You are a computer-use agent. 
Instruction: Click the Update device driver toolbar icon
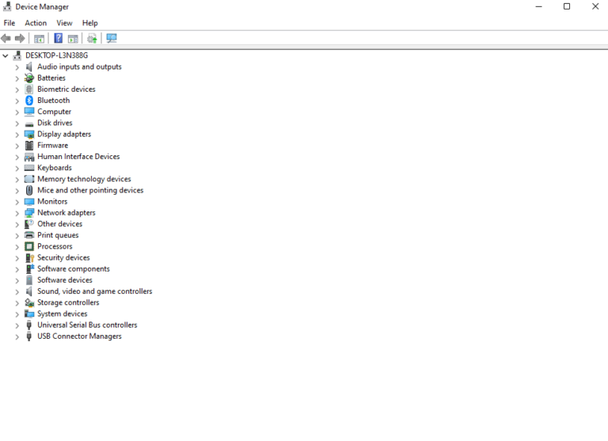[x=92, y=38]
